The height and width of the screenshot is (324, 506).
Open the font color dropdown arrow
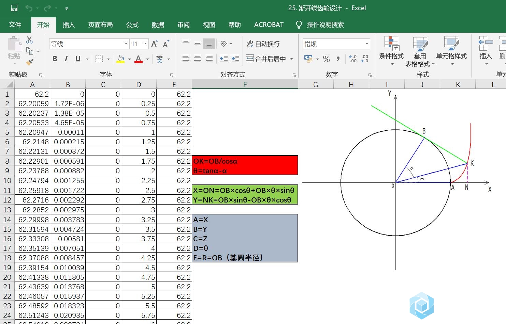(x=147, y=59)
